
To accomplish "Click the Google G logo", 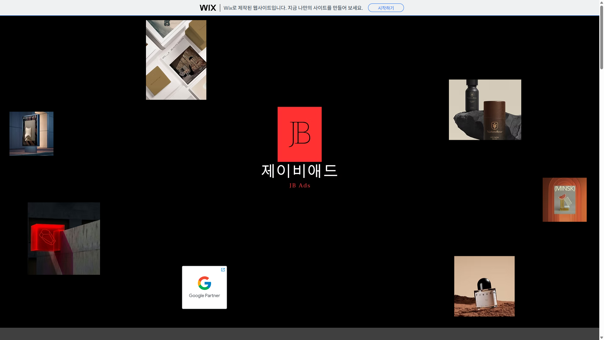I will coord(204,283).
